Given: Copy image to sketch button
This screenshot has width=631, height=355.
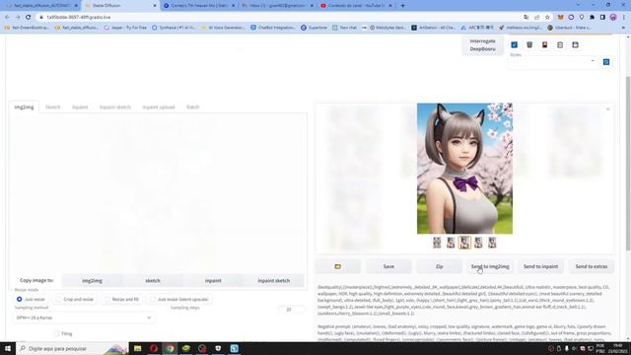Looking at the screenshot, I should point(153,280).
